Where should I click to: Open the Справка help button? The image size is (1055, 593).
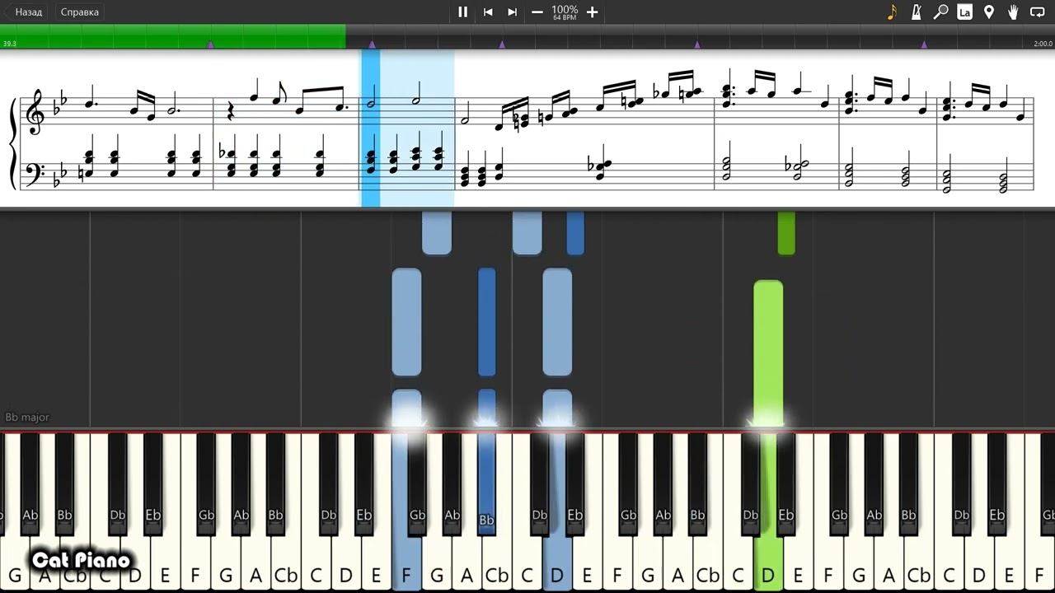[x=79, y=12]
